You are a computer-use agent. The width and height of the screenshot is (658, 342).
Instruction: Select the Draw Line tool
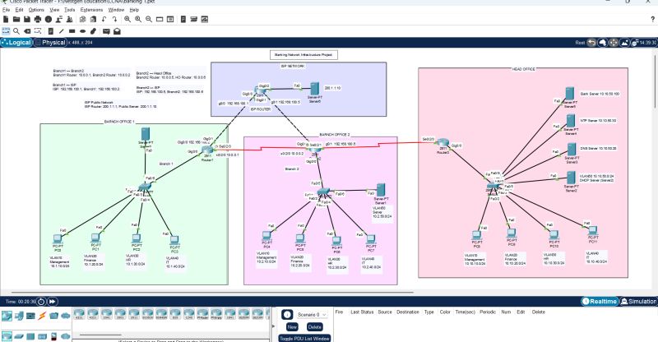click(61, 31)
